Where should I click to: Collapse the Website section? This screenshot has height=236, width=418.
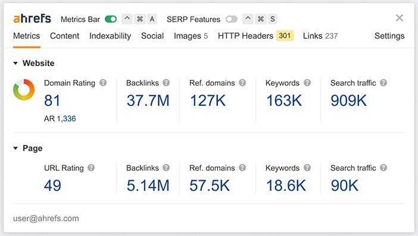pos(15,64)
